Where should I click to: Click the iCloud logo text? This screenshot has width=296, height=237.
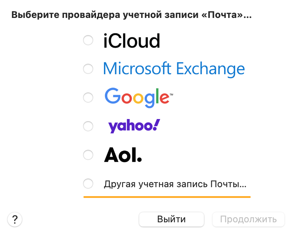pos(132,41)
